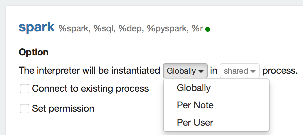Viewport: 303px width, 135px height.
Task: Select Globally from the open menu list
Action: [x=194, y=88]
